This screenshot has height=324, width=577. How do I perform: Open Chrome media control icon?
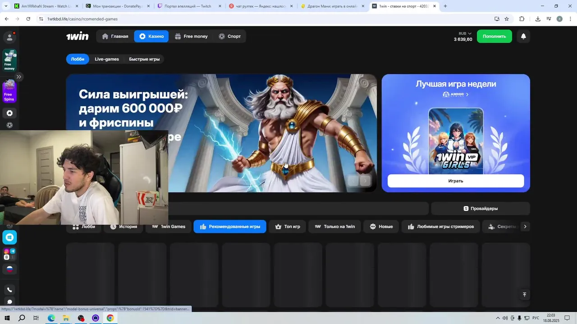[549, 19]
